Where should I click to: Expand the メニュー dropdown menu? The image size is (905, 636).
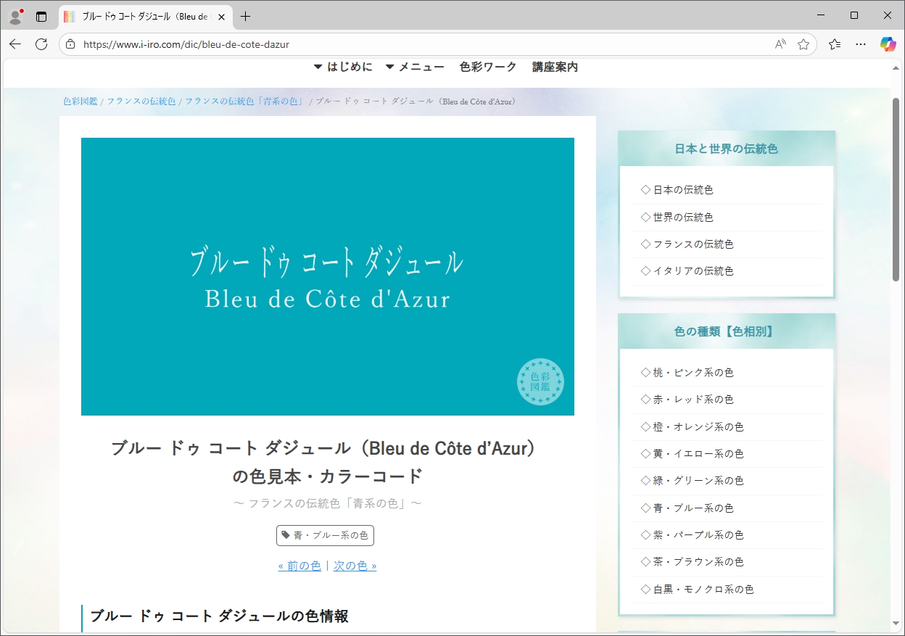[415, 67]
